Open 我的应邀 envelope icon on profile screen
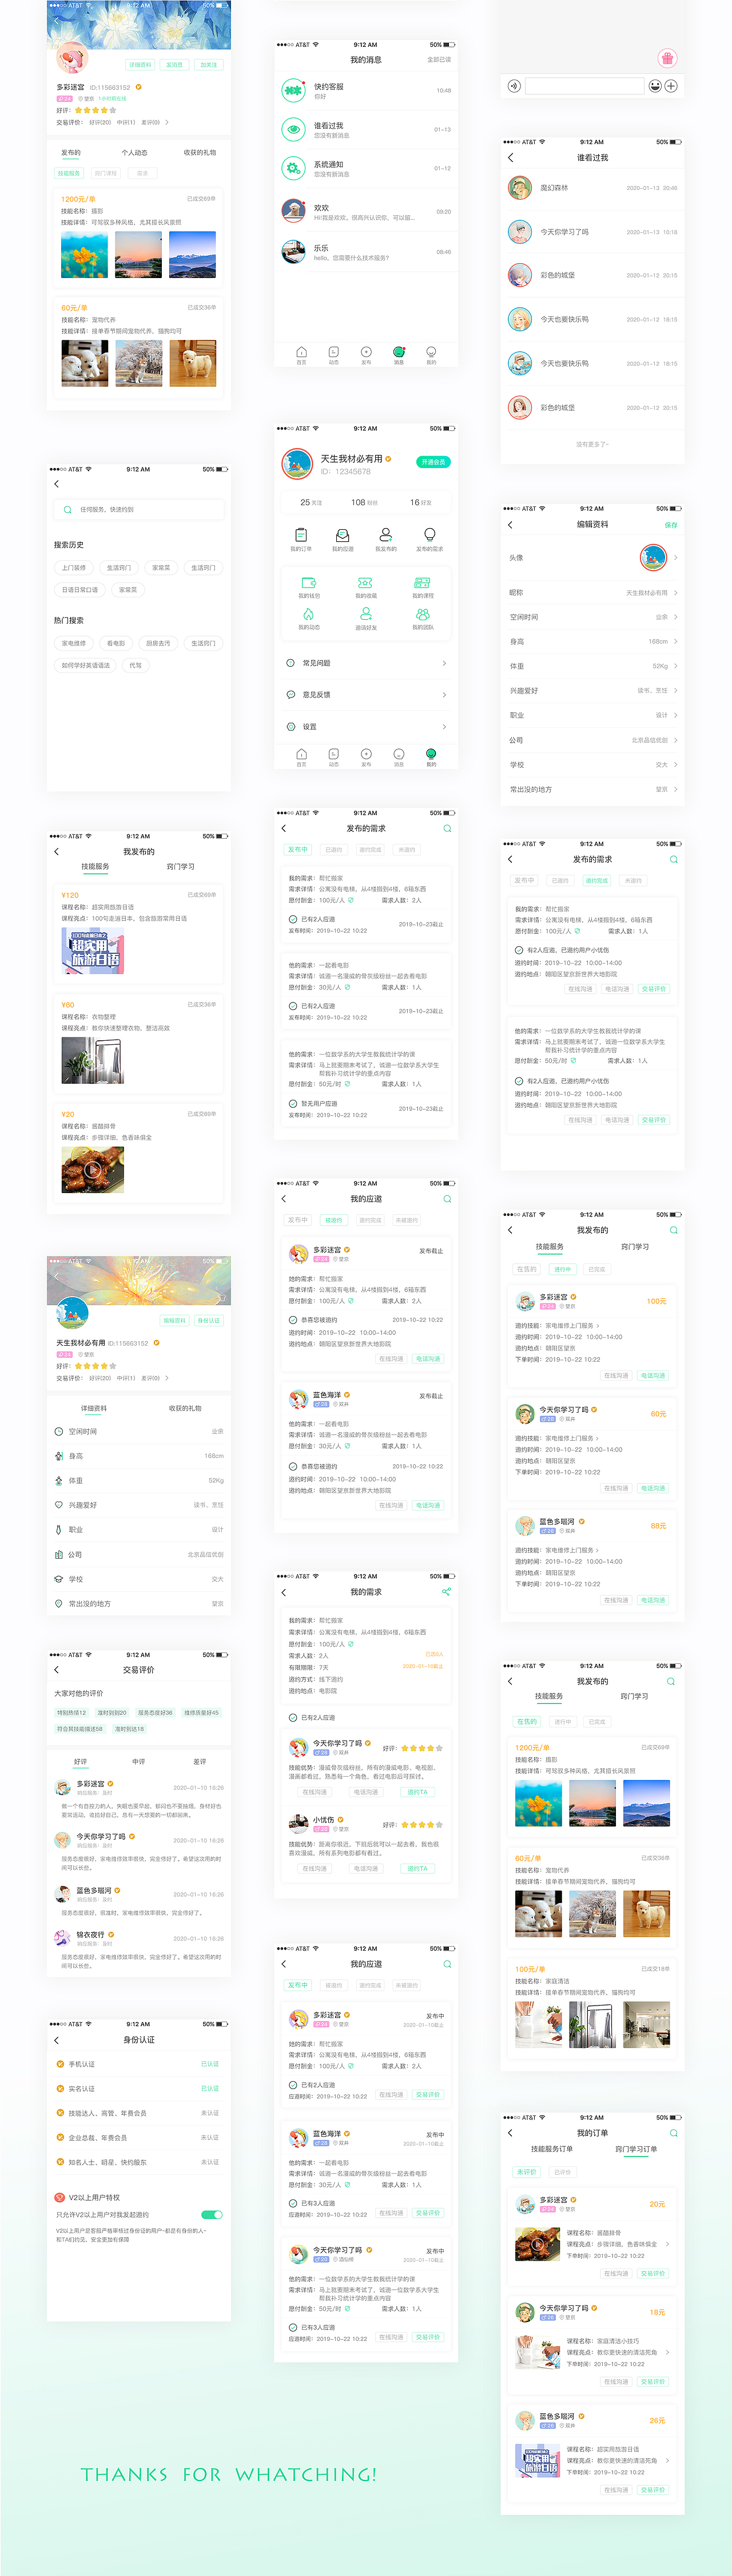732x2576 pixels. [x=343, y=535]
